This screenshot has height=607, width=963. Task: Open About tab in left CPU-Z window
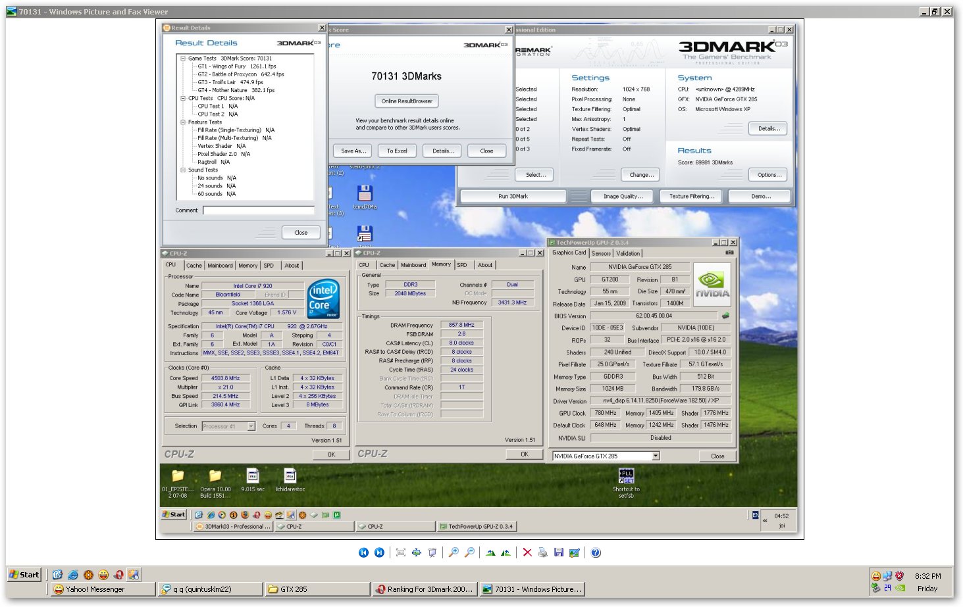tap(292, 266)
